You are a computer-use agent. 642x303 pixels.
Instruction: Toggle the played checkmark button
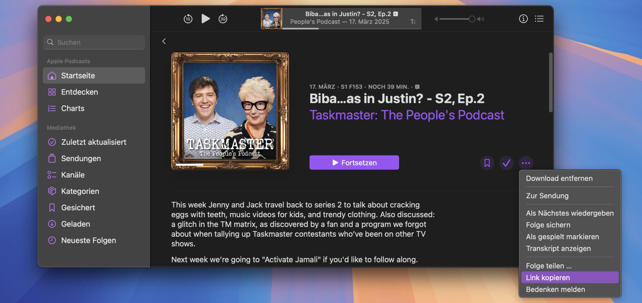point(506,163)
